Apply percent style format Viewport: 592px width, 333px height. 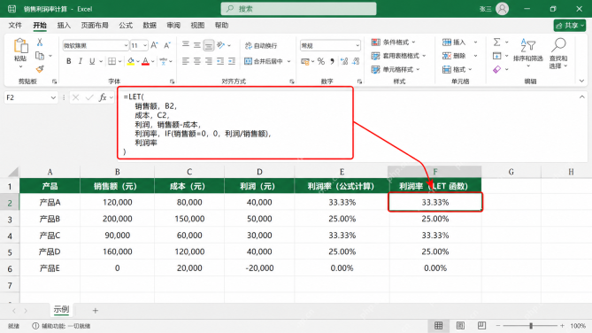(x=321, y=61)
